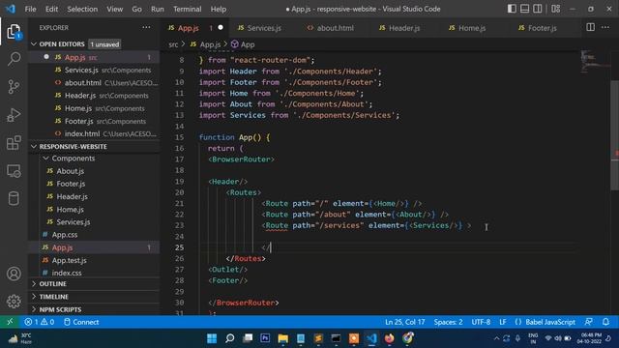Toggle Primary Side Bar visibility
The image size is (619, 348).
[x=512, y=9]
